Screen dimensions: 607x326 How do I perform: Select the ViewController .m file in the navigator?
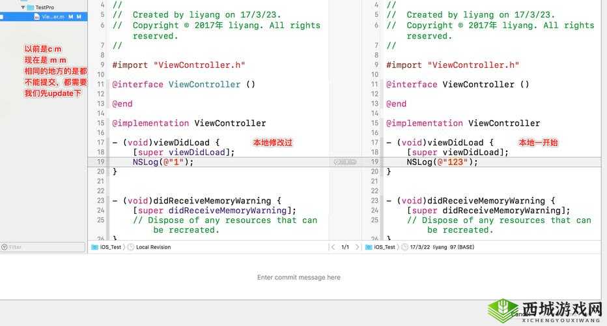pos(53,17)
